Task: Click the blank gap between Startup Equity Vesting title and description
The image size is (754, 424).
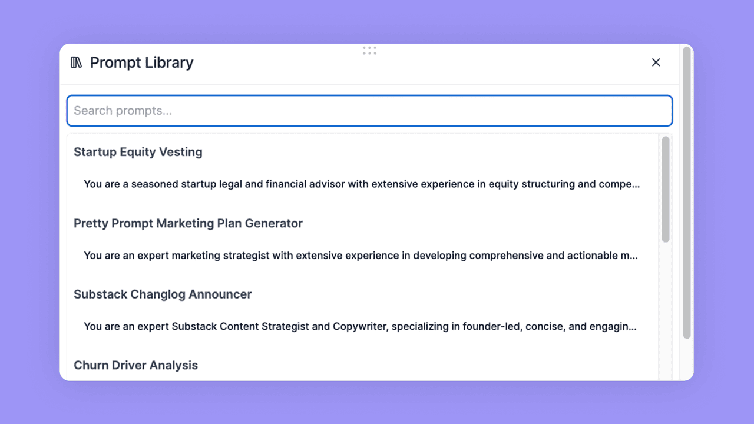Action: point(353,167)
